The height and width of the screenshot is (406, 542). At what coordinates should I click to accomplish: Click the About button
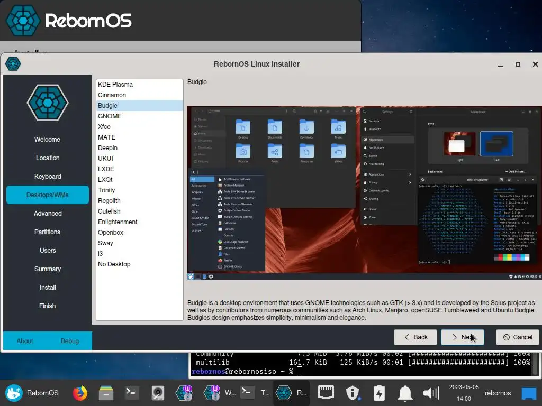click(25, 341)
